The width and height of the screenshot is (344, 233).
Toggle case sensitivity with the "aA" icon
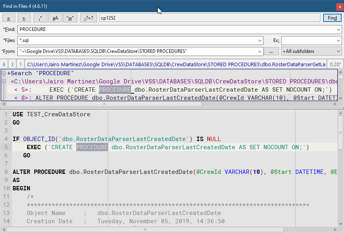pyautogui.click(x=55, y=18)
